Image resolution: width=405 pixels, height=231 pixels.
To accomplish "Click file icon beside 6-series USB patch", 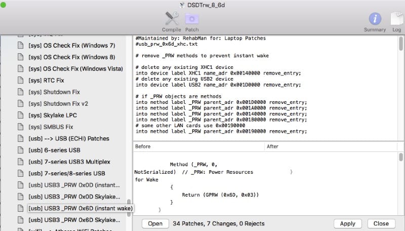I will 21,150.
